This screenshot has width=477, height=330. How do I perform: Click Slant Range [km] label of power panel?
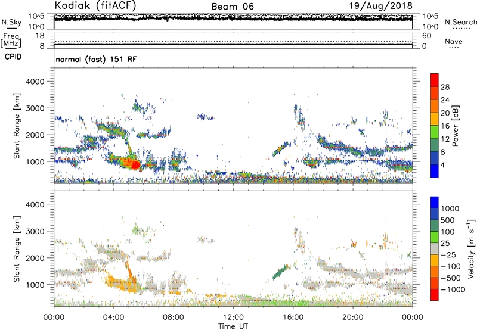tap(17, 126)
